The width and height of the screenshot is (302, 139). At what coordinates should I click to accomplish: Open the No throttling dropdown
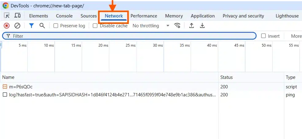pos(151,26)
